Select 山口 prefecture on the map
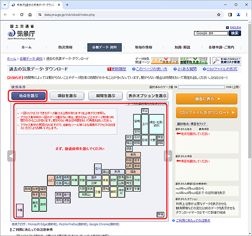This screenshot has width=252, height=236. [51, 180]
